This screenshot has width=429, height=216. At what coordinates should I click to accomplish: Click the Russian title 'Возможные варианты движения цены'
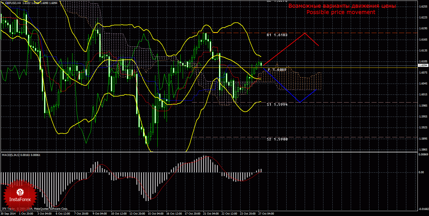tap(342, 6)
